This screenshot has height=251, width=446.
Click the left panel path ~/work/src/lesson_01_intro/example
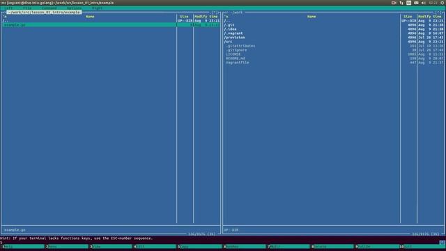pyautogui.click(x=44, y=13)
